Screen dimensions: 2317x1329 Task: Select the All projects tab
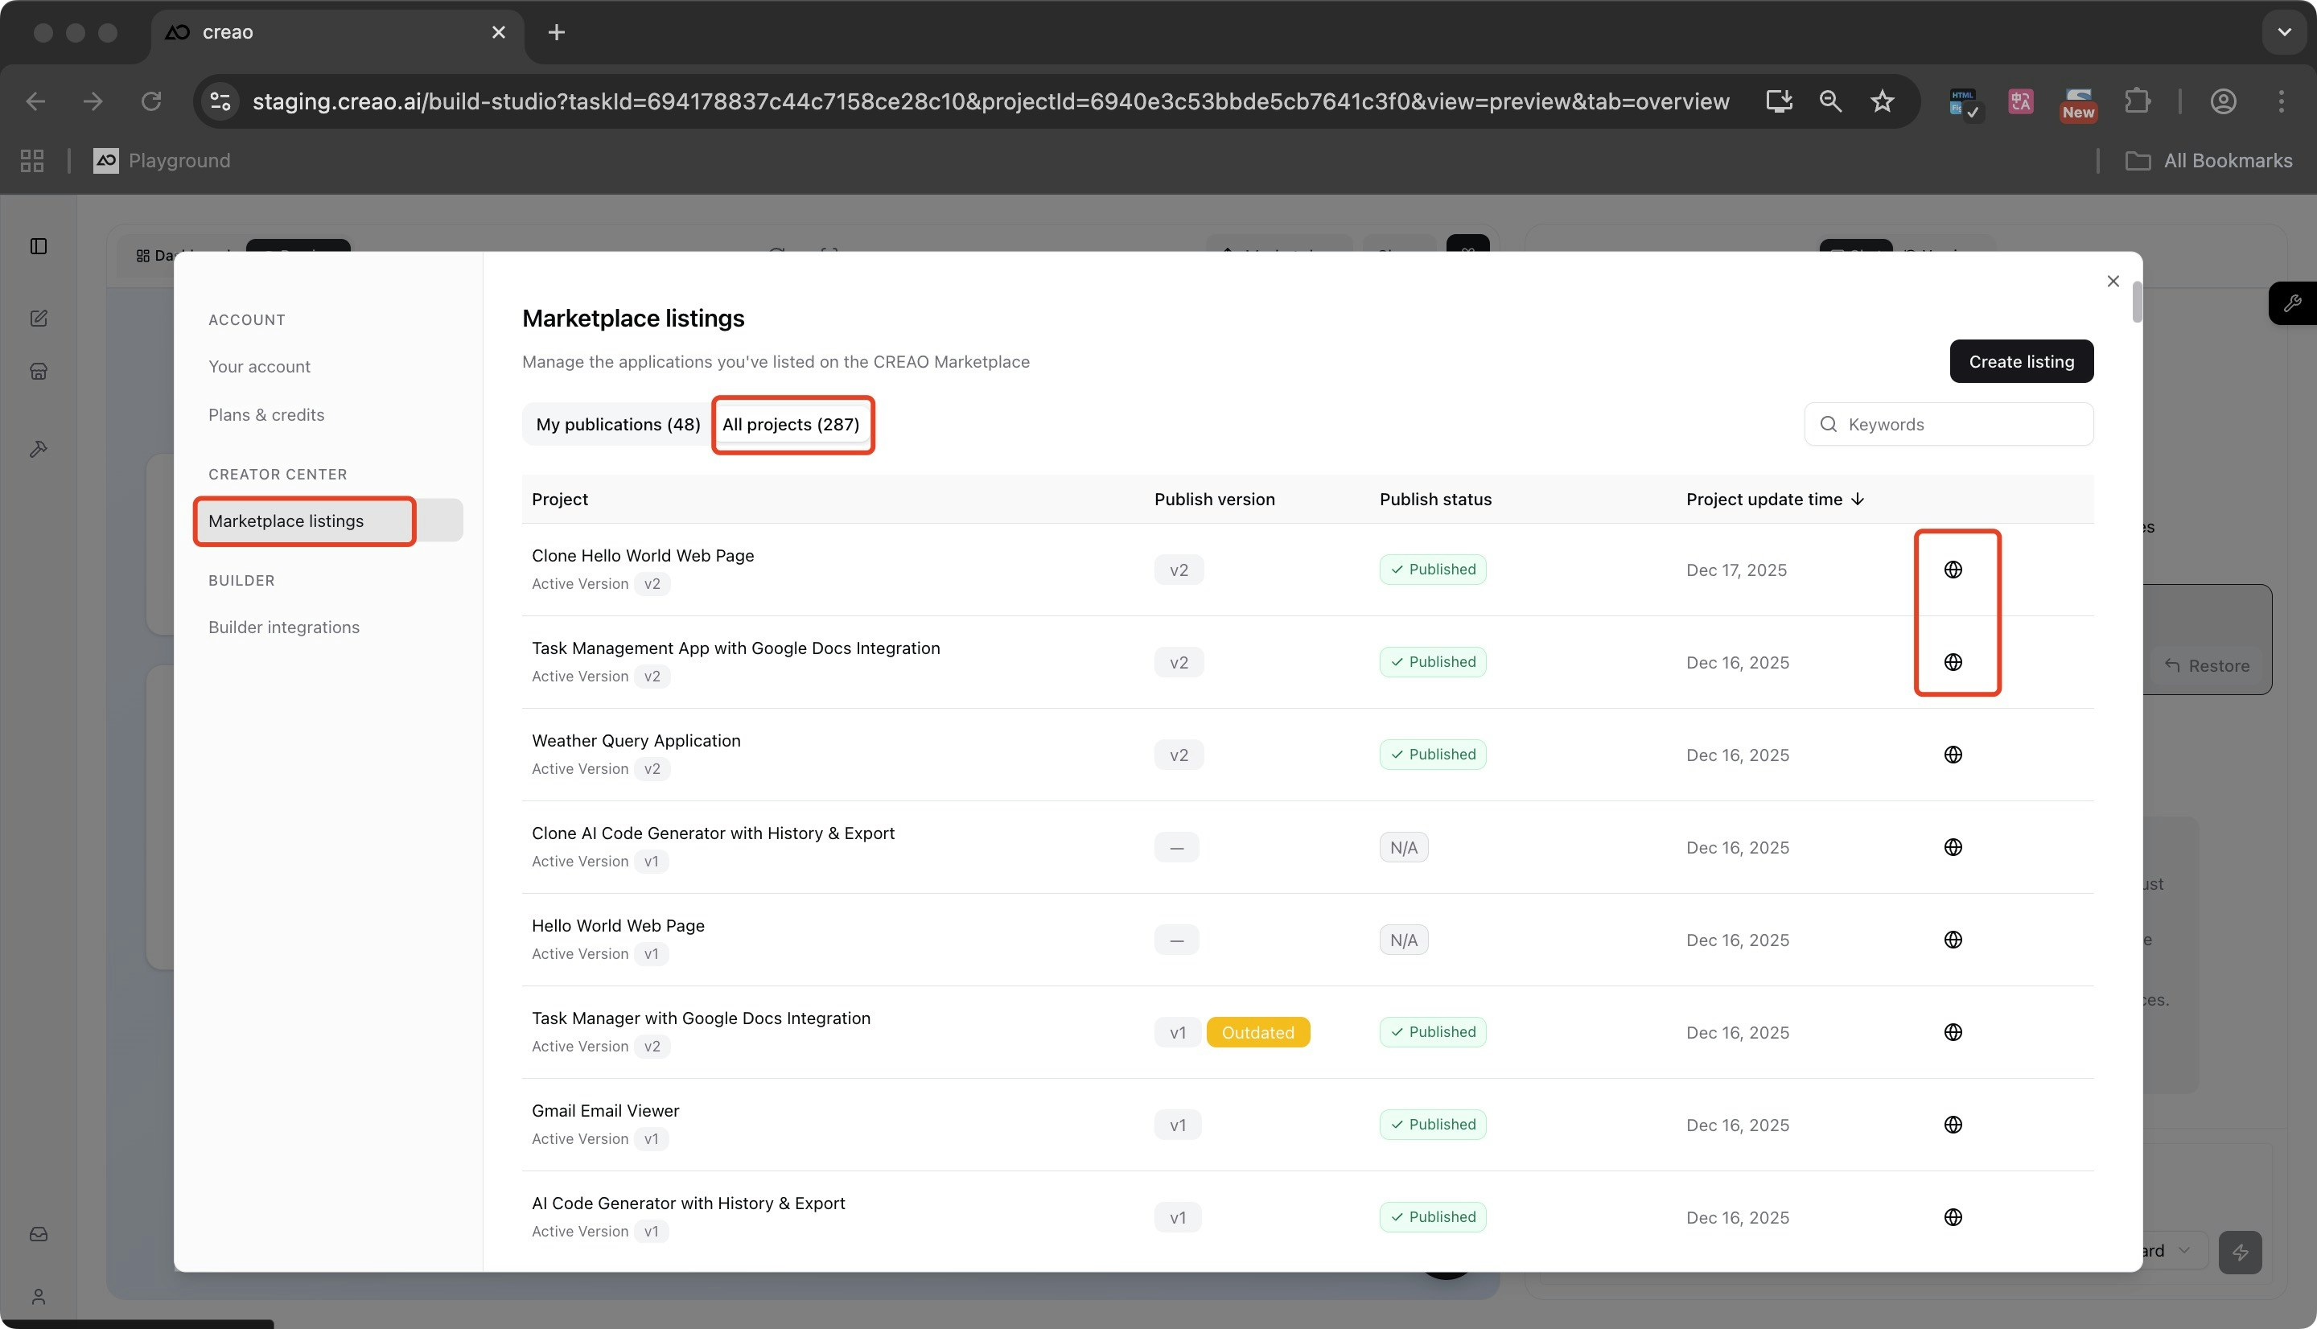point(790,425)
